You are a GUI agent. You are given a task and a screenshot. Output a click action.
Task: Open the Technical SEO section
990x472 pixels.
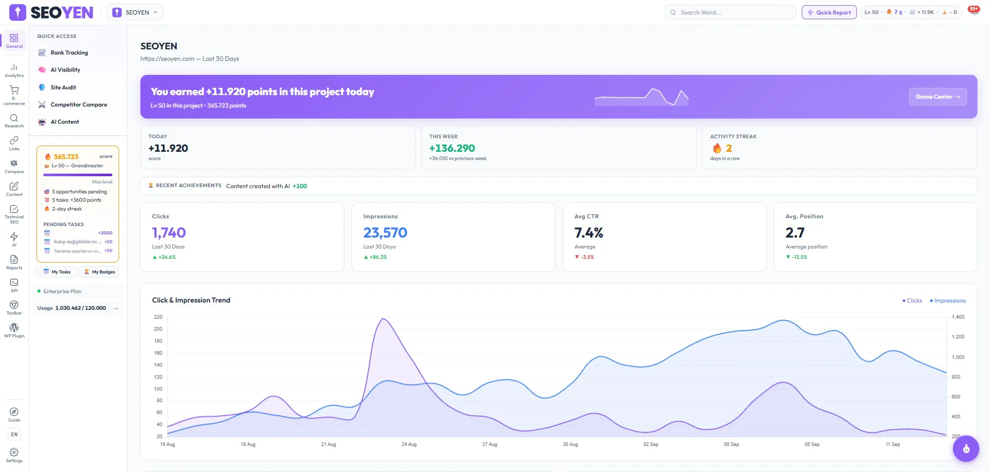(14, 214)
